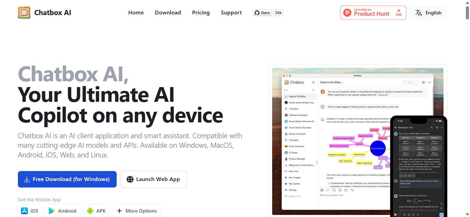Click the 'Practice' mind map node
The image size is (470, 217).
[x=359, y=144]
